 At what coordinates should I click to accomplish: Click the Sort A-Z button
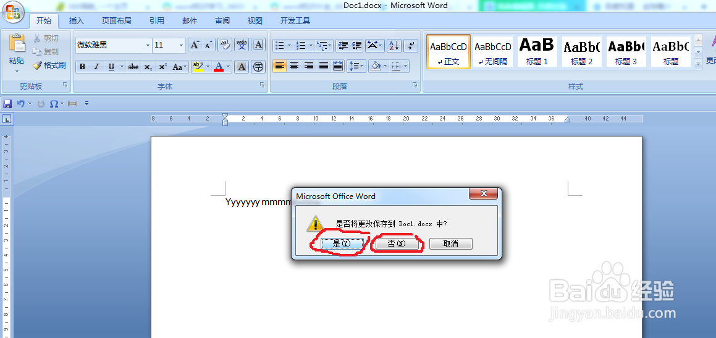click(x=394, y=44)
